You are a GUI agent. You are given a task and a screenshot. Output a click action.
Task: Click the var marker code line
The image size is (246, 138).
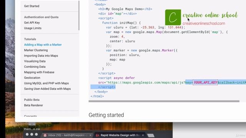(x=142, y=50)
